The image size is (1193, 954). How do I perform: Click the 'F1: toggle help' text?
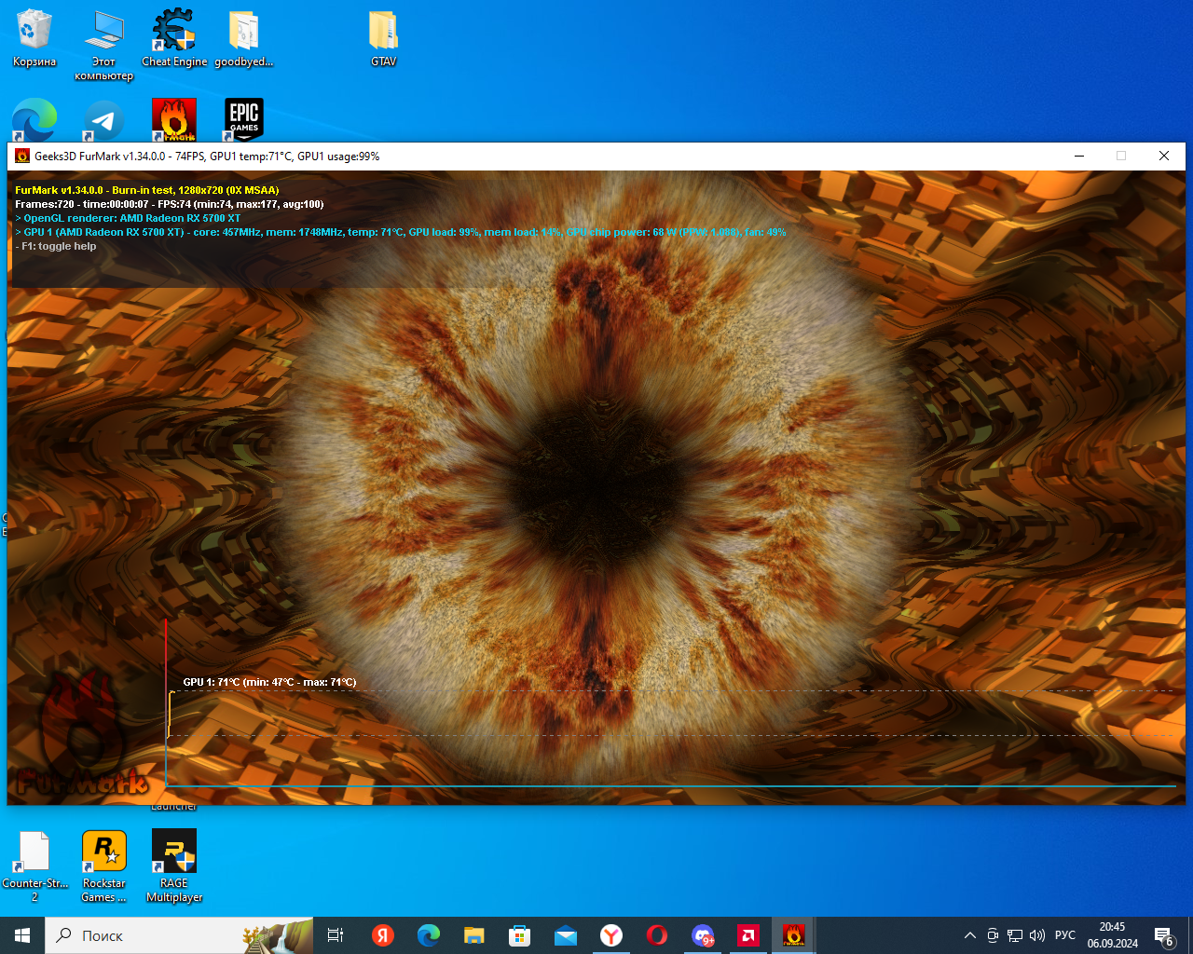(56, 246)
